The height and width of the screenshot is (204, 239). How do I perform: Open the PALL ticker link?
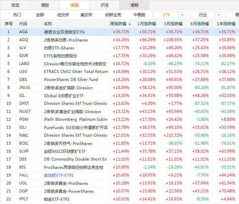click(24, 175)
